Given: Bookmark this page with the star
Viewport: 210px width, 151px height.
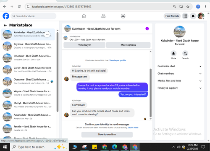Looking at the screenshot, I should (x=188, y=7).
